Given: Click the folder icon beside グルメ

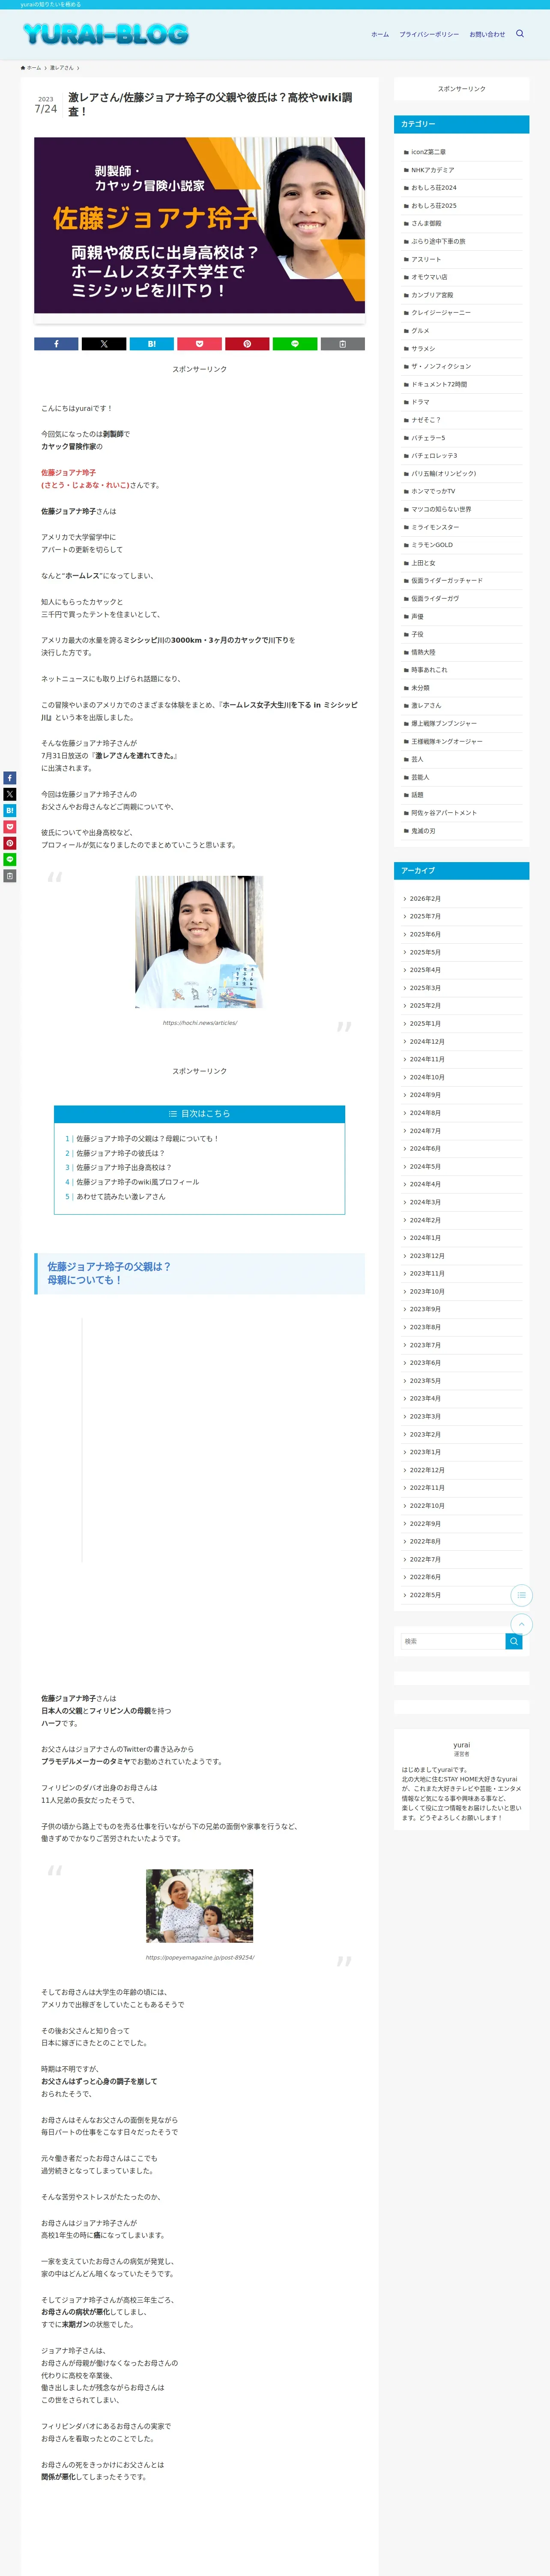Looking at the screenshot, I should click(406, 331).
